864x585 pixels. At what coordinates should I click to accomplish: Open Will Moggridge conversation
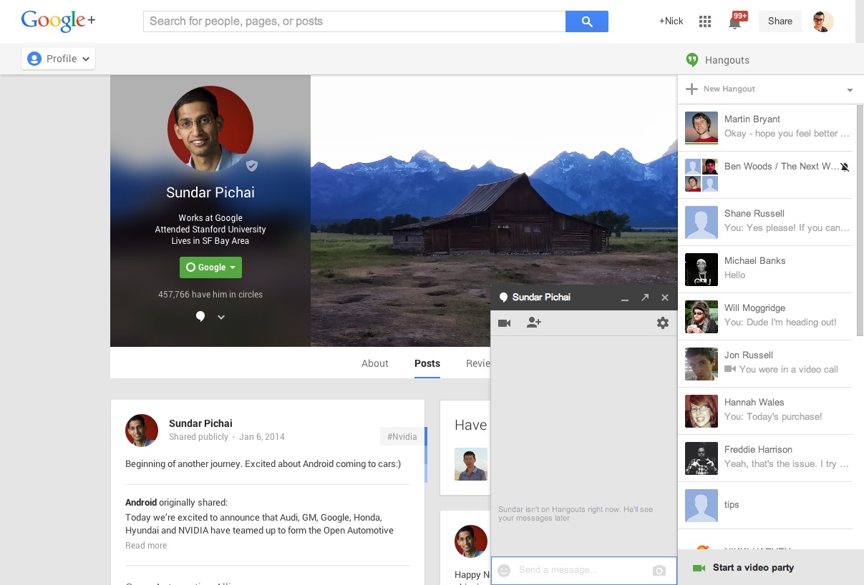click(x=765, y=316)
